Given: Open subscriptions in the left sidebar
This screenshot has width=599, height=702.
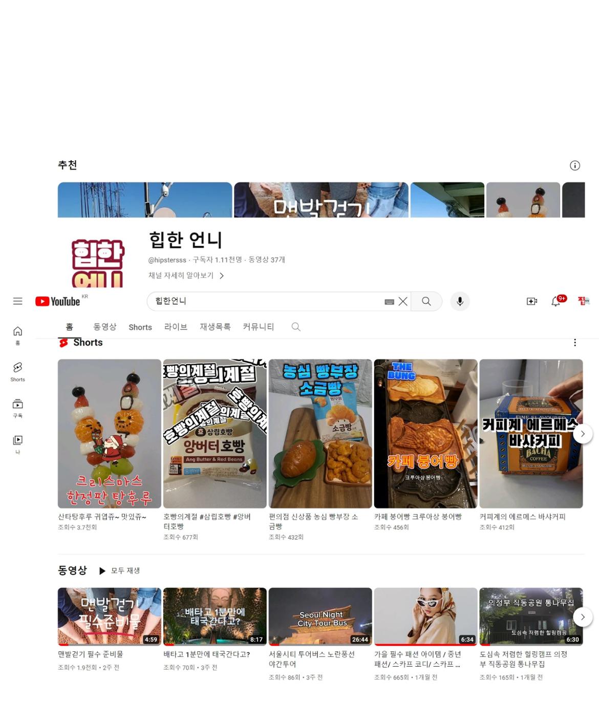Looking at the screenshot, I should [17, 408].
